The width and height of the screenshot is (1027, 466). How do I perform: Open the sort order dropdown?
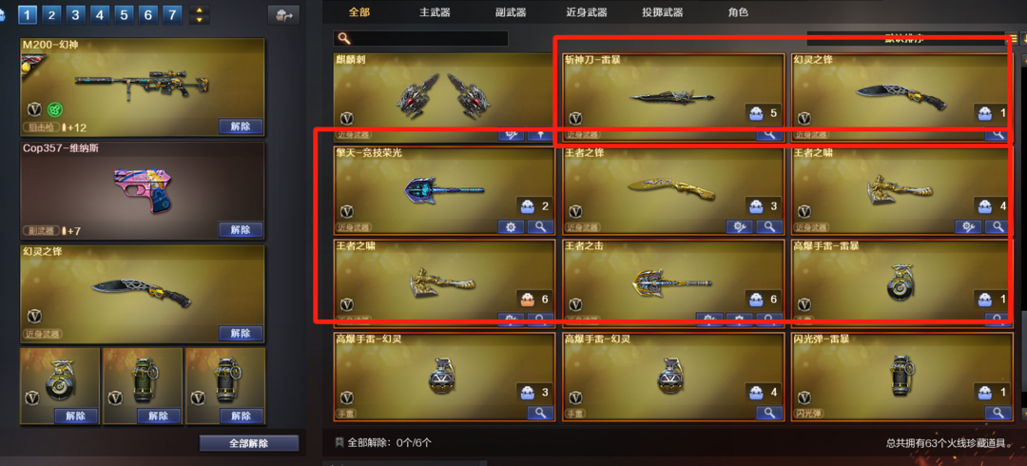tap(904, 39)
